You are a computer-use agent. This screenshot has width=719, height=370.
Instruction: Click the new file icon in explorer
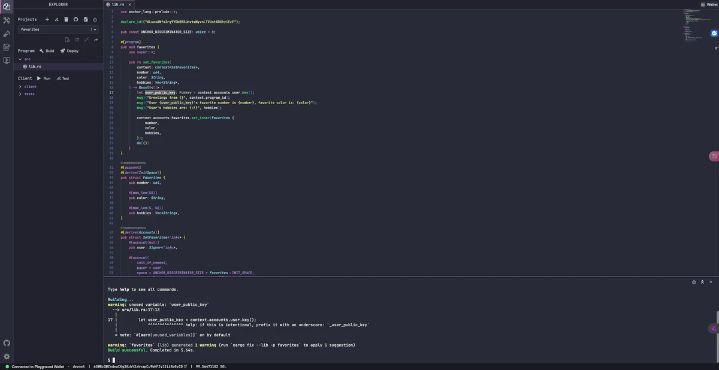67,40
